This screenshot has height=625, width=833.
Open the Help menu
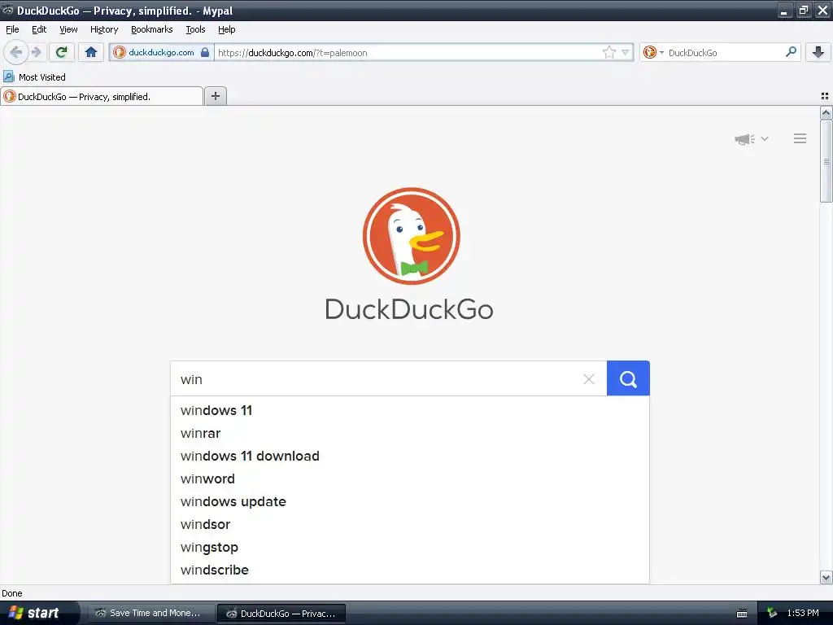click(x=226, y=29)
